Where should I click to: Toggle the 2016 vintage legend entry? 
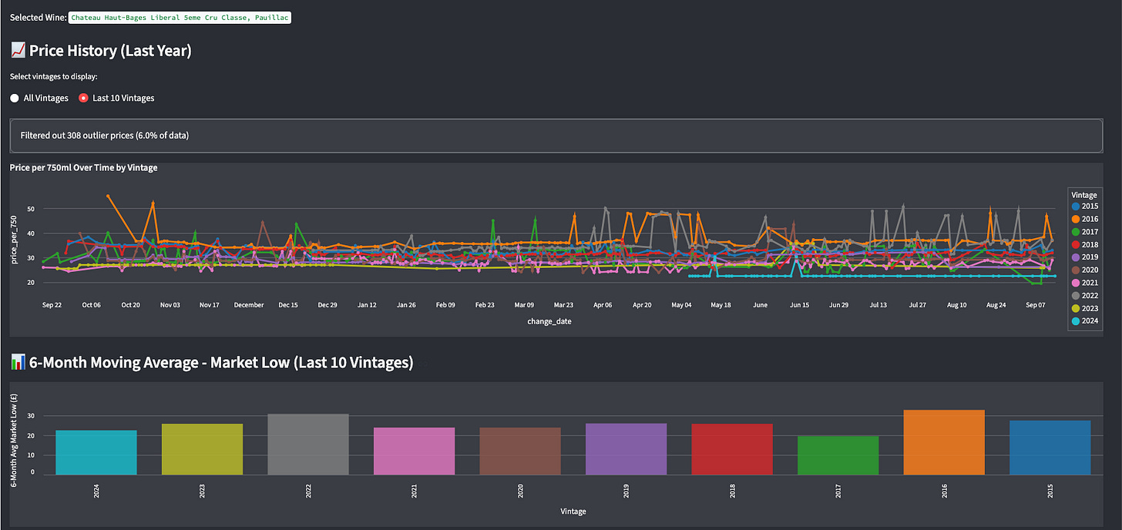click(x=1085, y=220)
